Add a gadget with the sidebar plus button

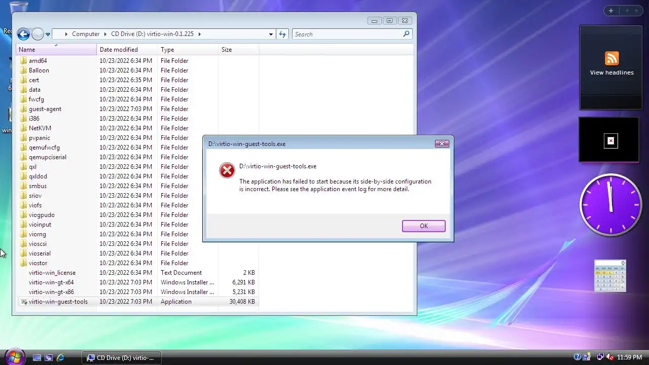(611, 11)
